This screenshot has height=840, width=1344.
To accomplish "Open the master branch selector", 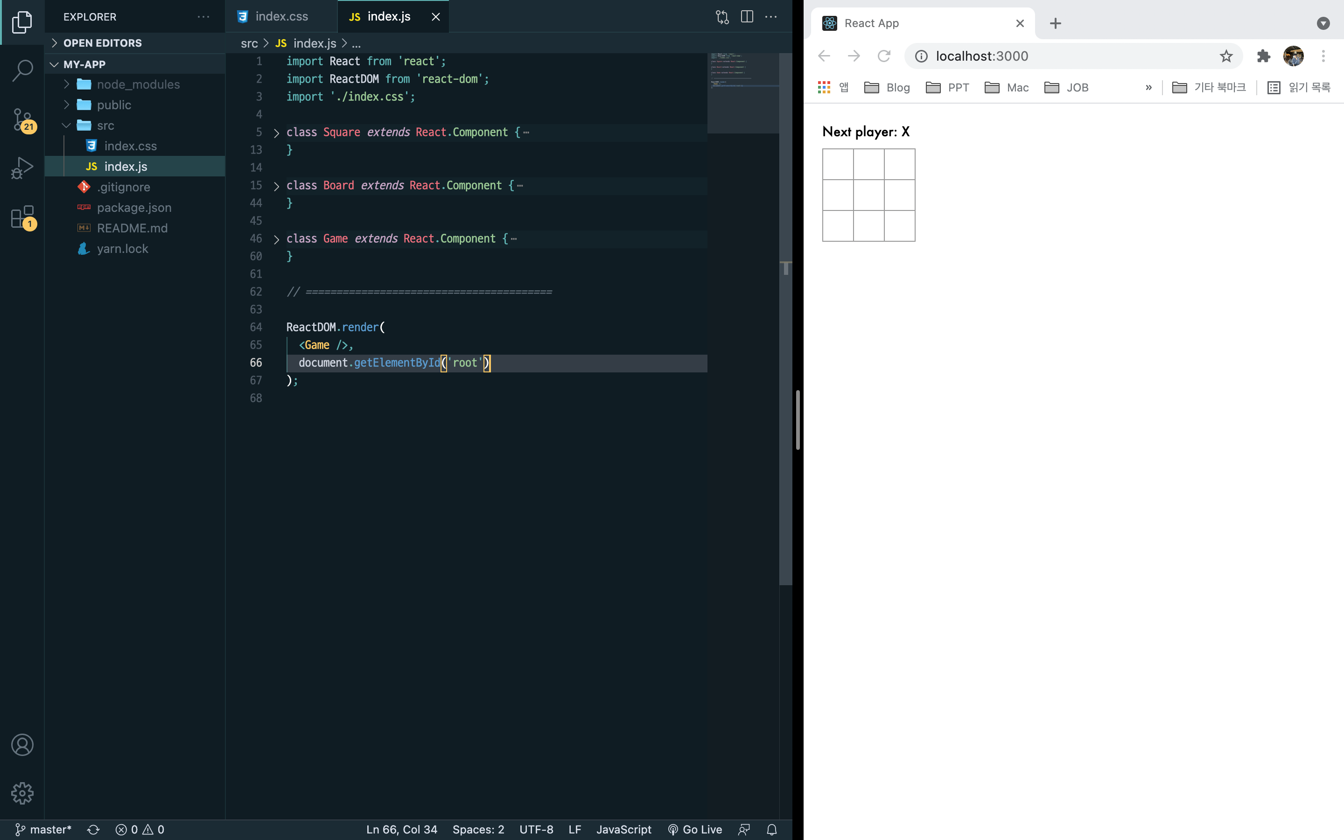I will (x=43, y=829).
